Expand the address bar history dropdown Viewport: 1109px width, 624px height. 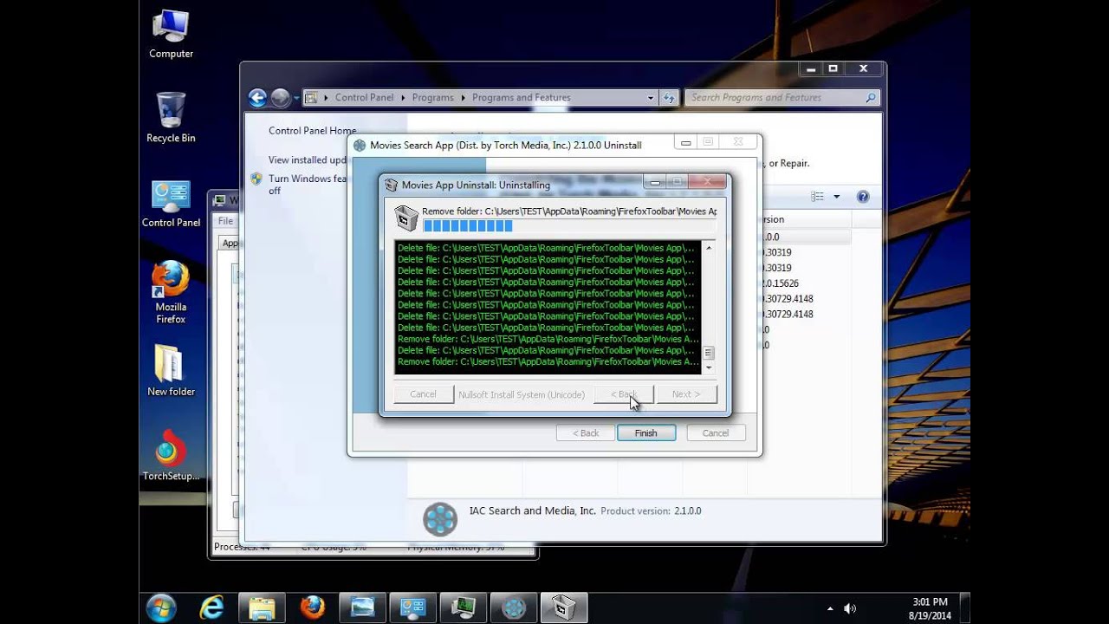651,98
